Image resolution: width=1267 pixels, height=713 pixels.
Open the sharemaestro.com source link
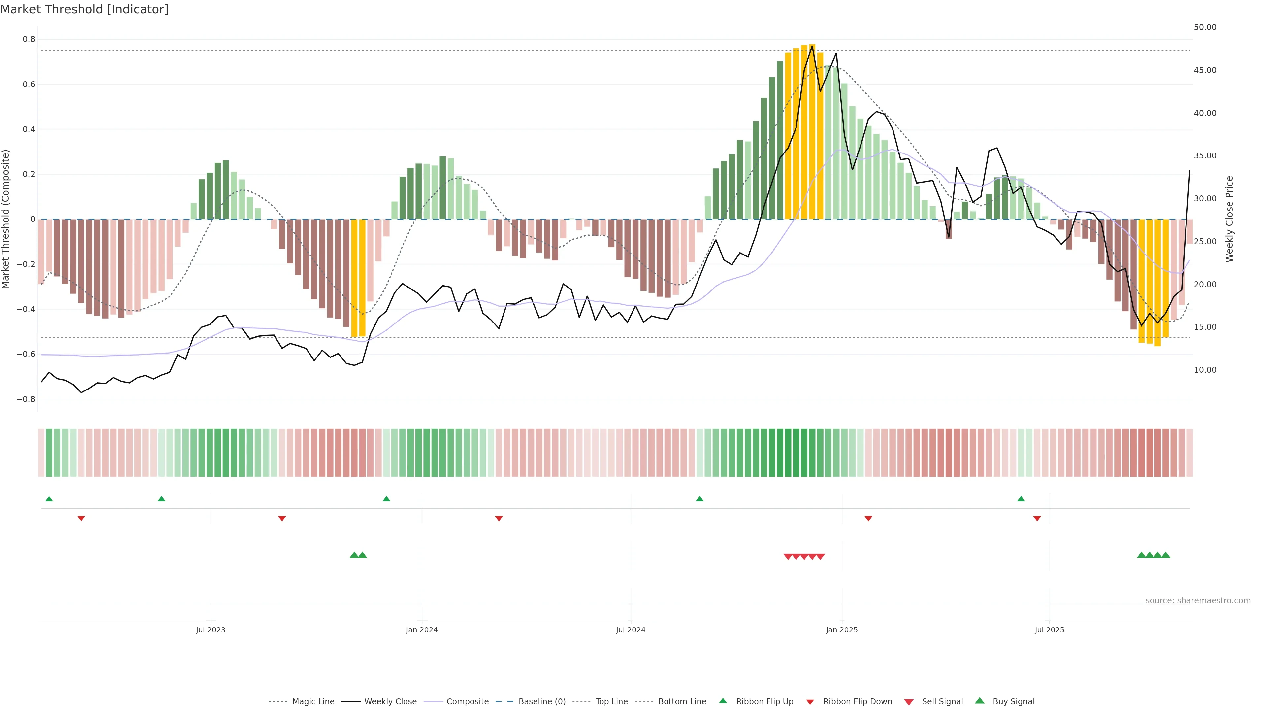1198,600
